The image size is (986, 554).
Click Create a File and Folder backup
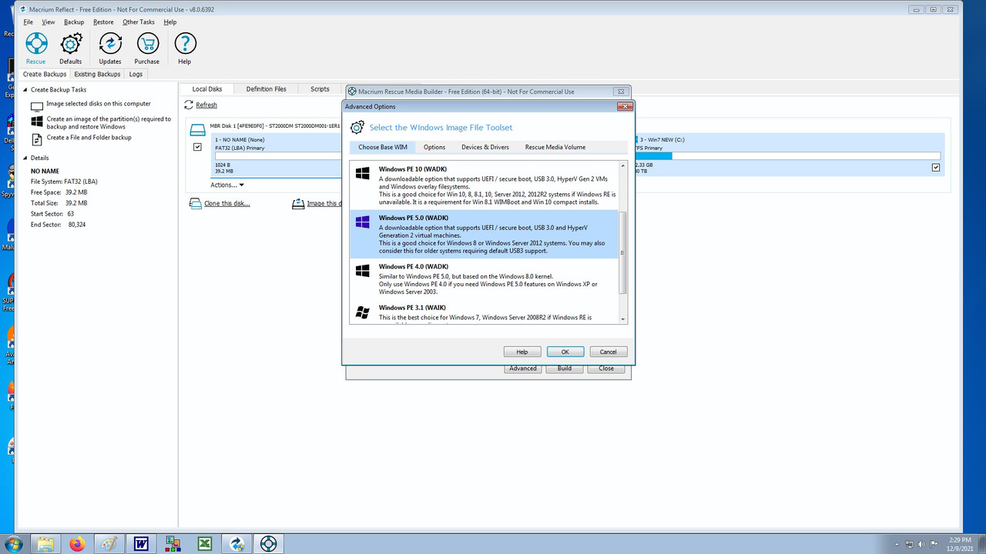89,138
